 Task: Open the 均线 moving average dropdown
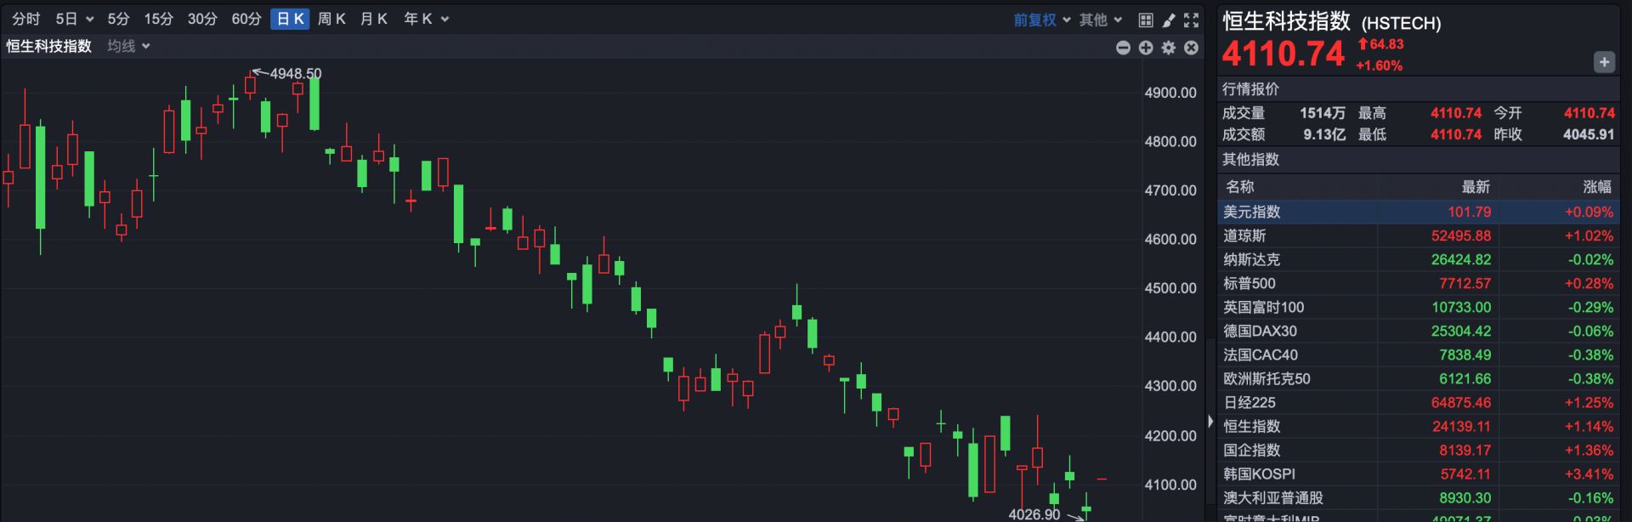coord(128,46)
